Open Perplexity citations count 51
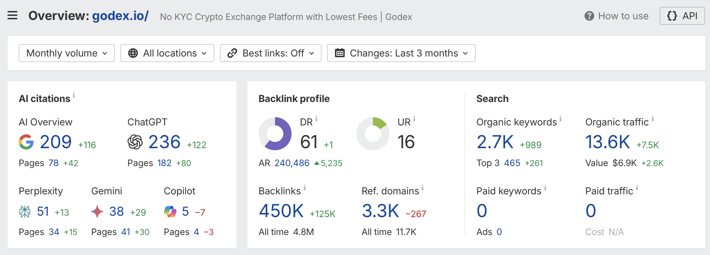This screenshot has height=255, width=710. [43, 212]
